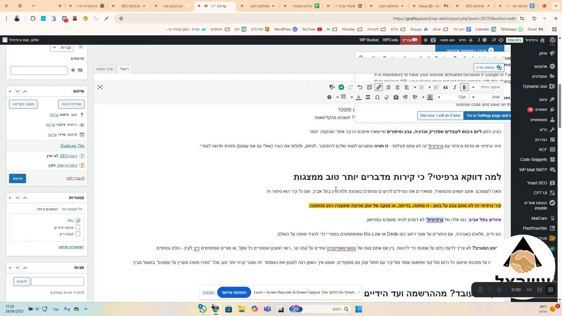Toggle bold formatting in the editor toolbar
Screen dimensions: 562x316
tap(464, 87)
